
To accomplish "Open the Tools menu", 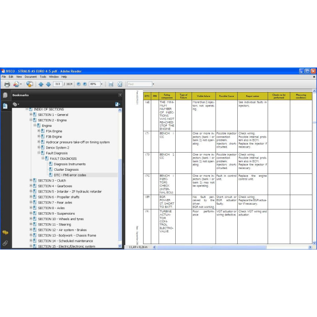I will coord(43,77).
